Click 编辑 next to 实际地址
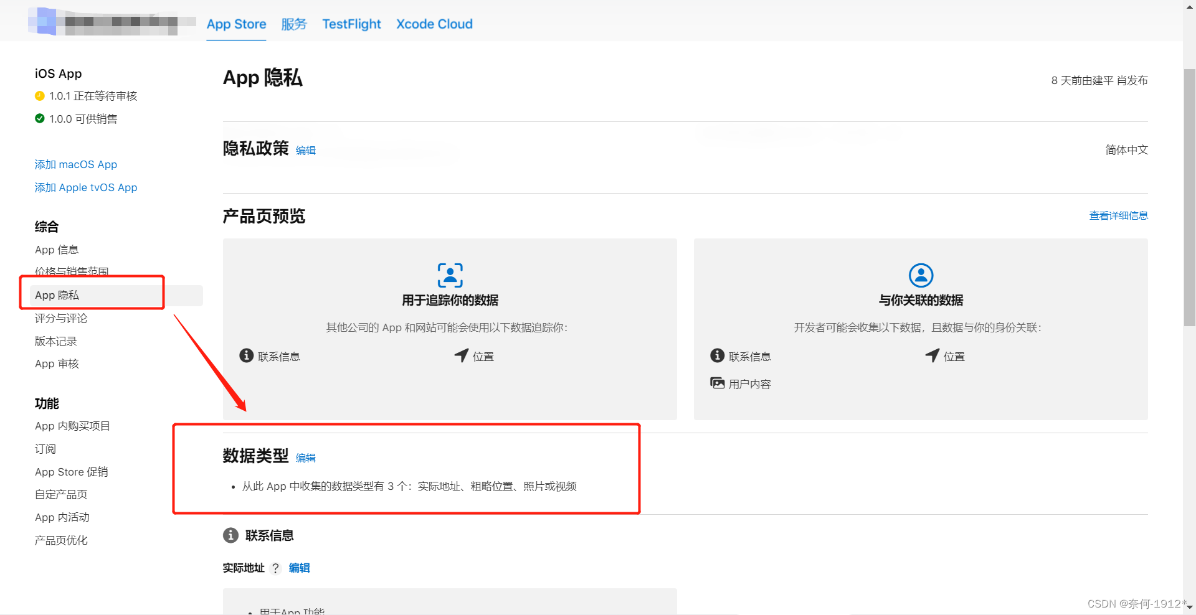 tap(300, 568)
